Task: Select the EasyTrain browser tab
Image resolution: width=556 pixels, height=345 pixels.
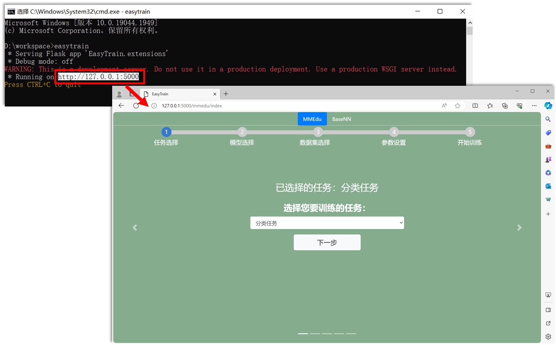Action: point(180,94)
